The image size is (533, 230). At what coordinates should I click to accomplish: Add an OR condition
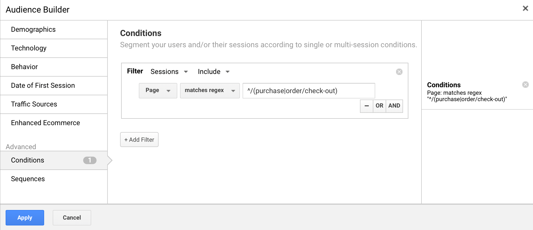(379, 106)
